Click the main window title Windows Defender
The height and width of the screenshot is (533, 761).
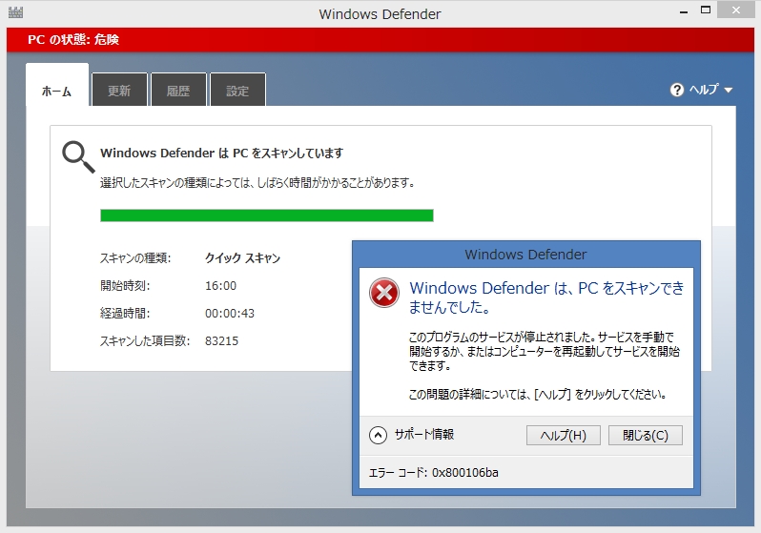[380, 14]
